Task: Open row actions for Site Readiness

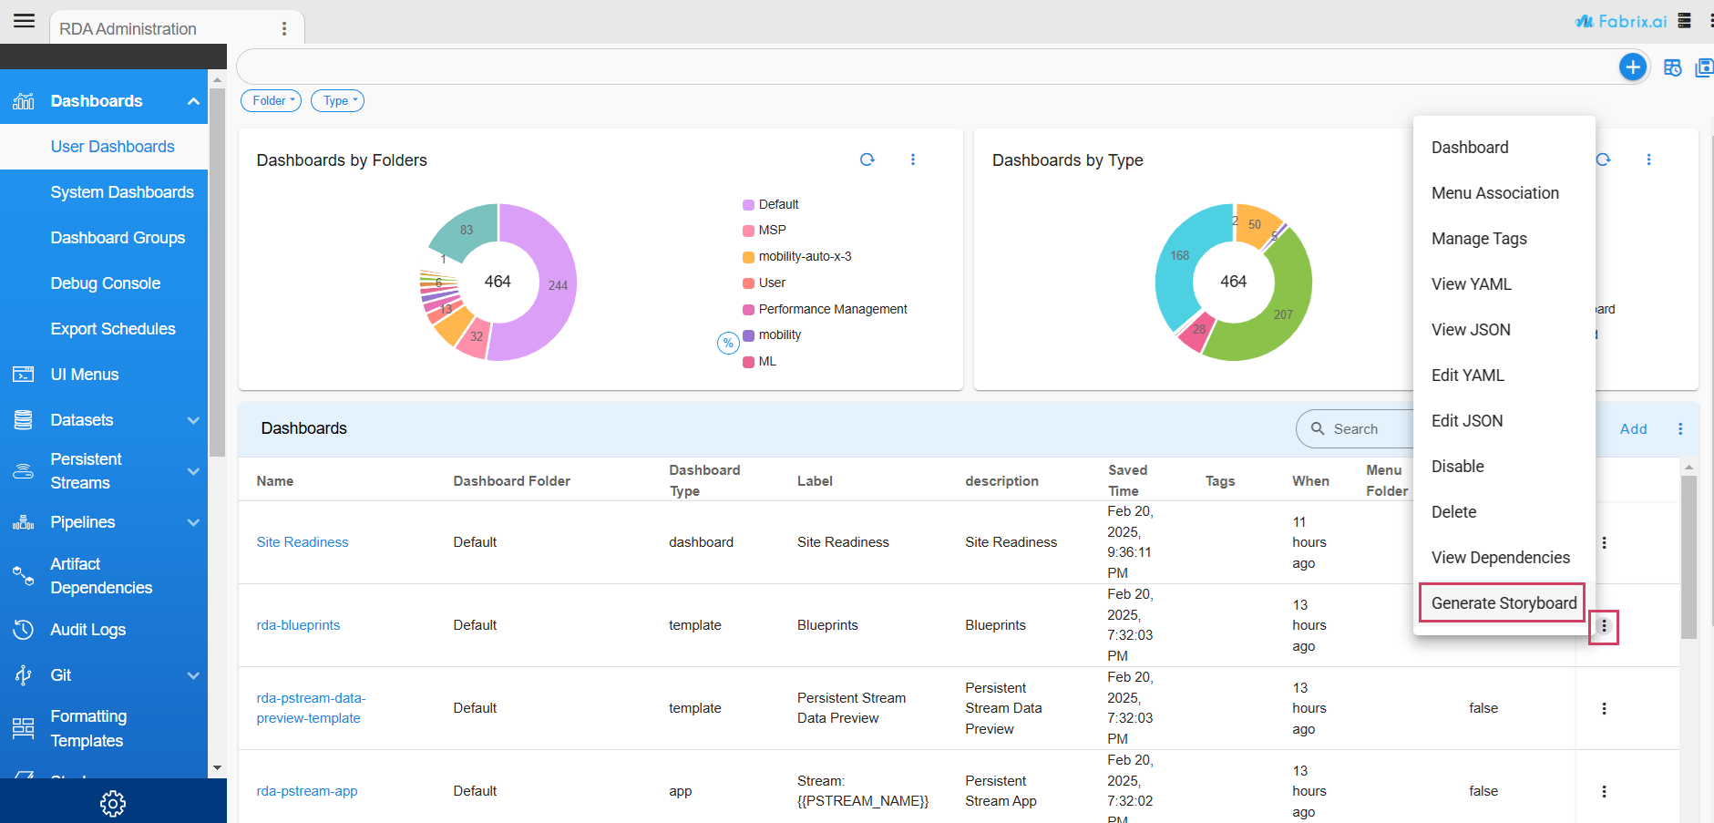Action: (1604, 542)
